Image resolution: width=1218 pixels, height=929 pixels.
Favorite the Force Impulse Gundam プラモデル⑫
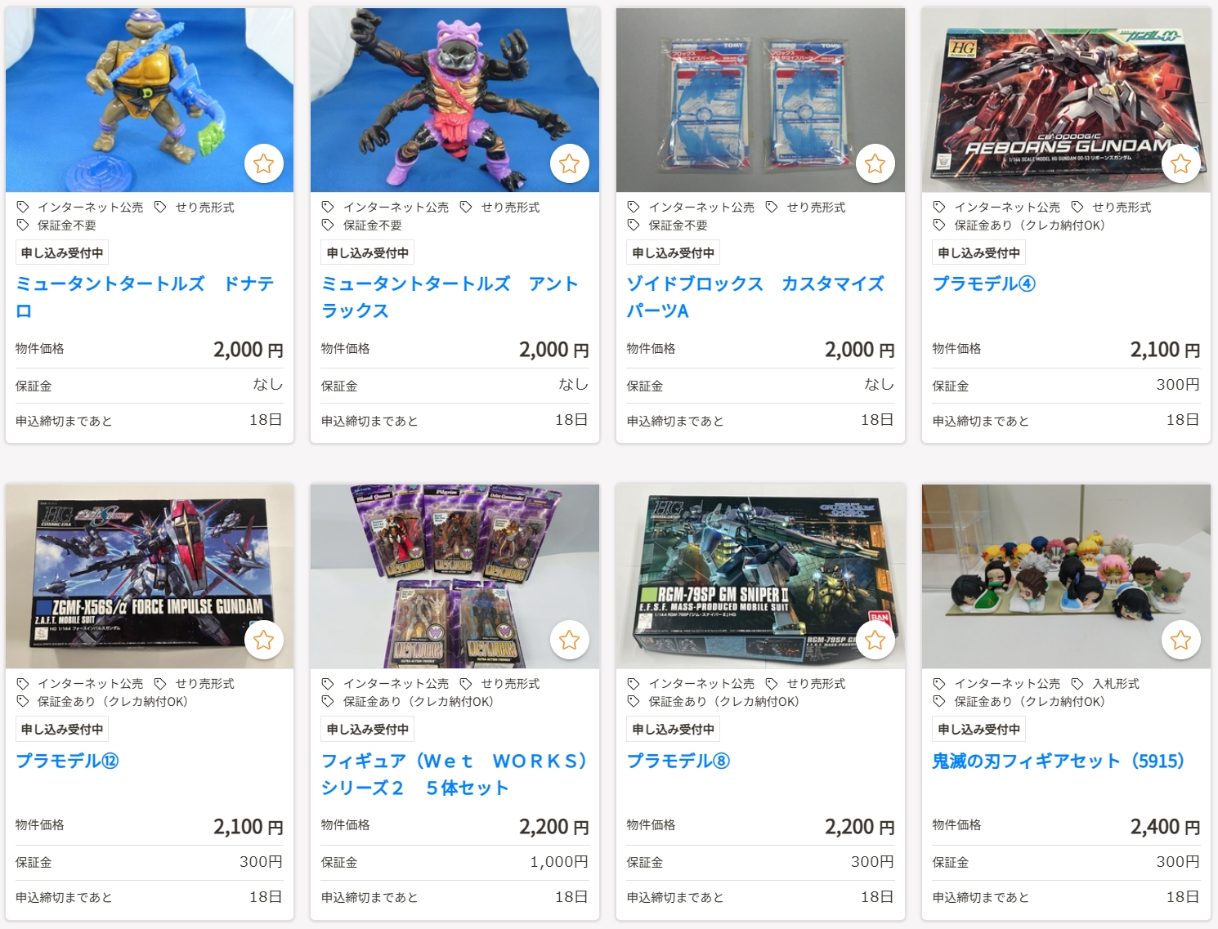tap(264, 640)
